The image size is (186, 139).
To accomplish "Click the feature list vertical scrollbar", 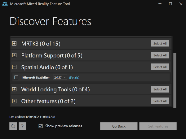I will [175, 80].
